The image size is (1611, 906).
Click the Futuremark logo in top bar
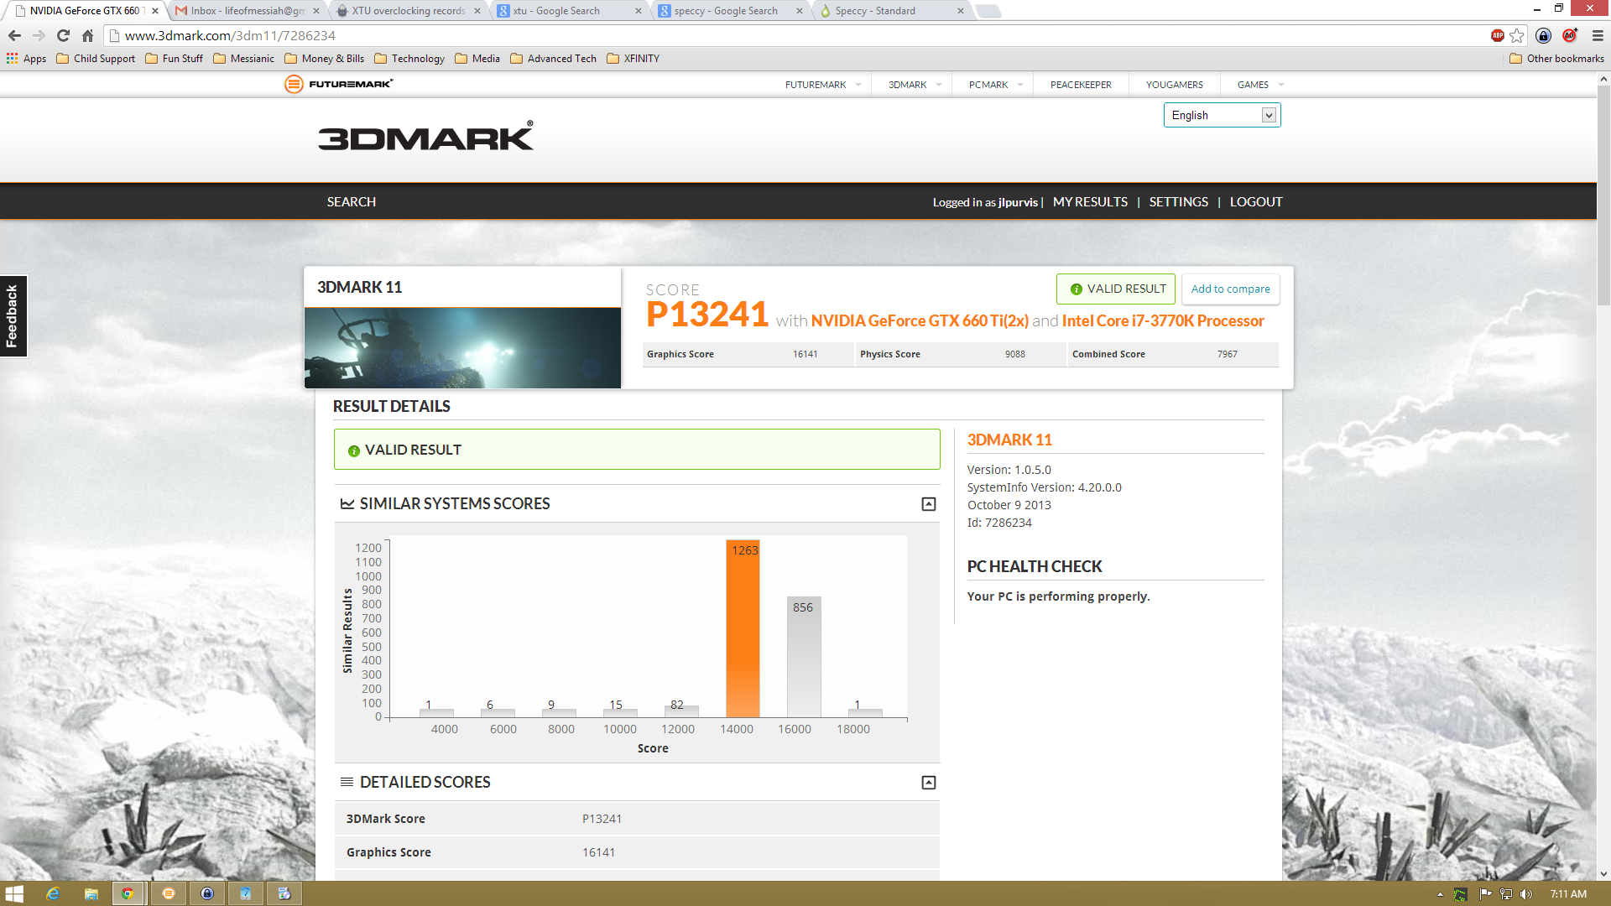tap(339, 84)
